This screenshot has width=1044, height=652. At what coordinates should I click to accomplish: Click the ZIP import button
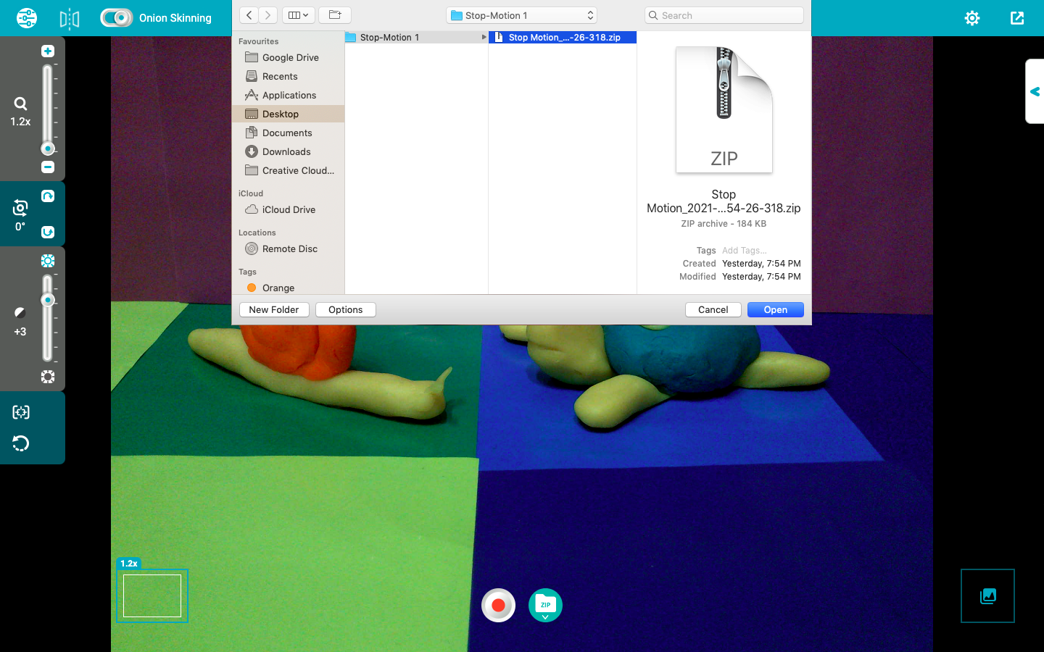pyautogui.click(x=545, y=605)
